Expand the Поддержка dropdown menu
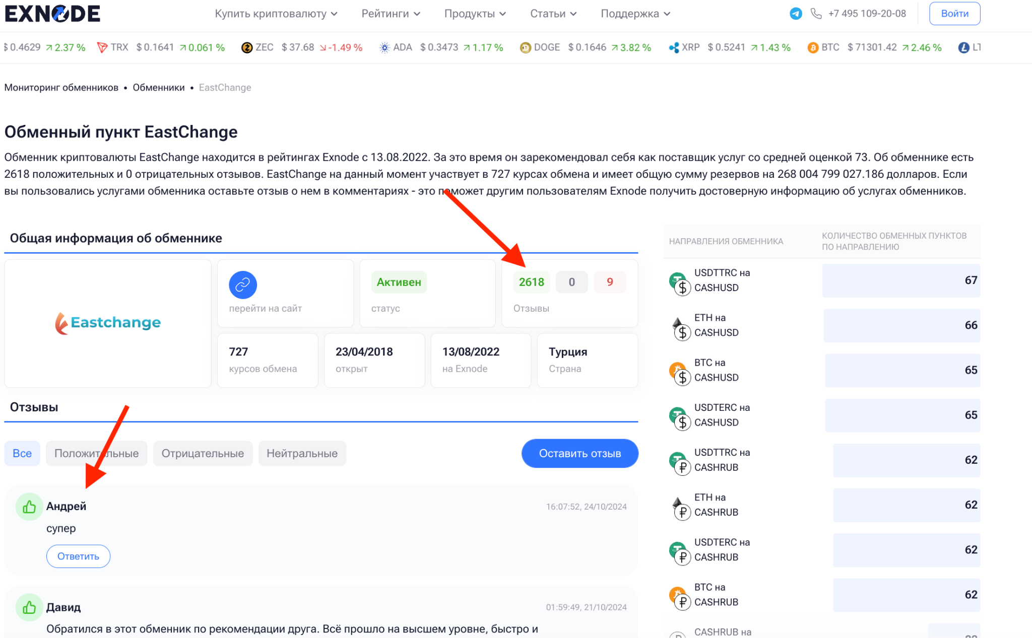The image size is (1032, 638). 635,14
